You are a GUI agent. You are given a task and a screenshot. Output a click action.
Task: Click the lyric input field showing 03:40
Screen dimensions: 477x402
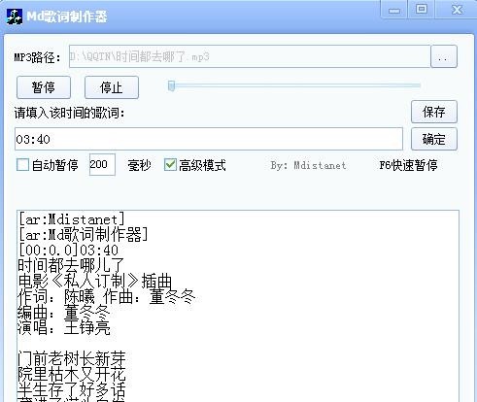pyautogui.click(x=209, y=139)
